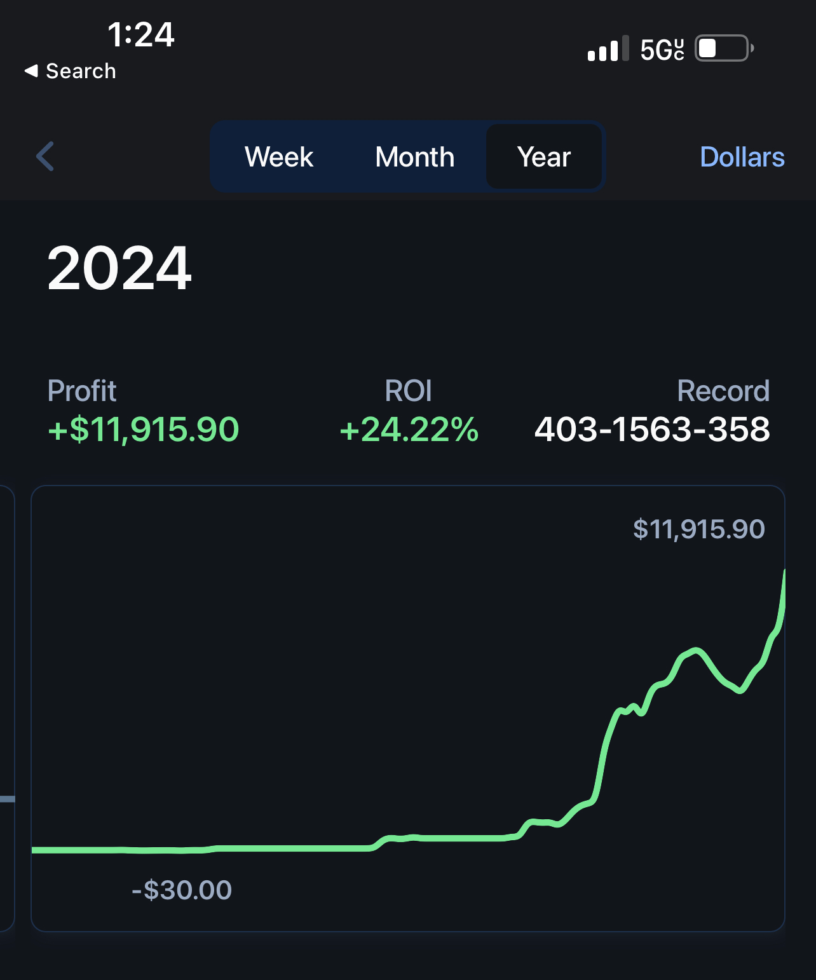Tap the -$30.00 chart low label

point(182,890)
